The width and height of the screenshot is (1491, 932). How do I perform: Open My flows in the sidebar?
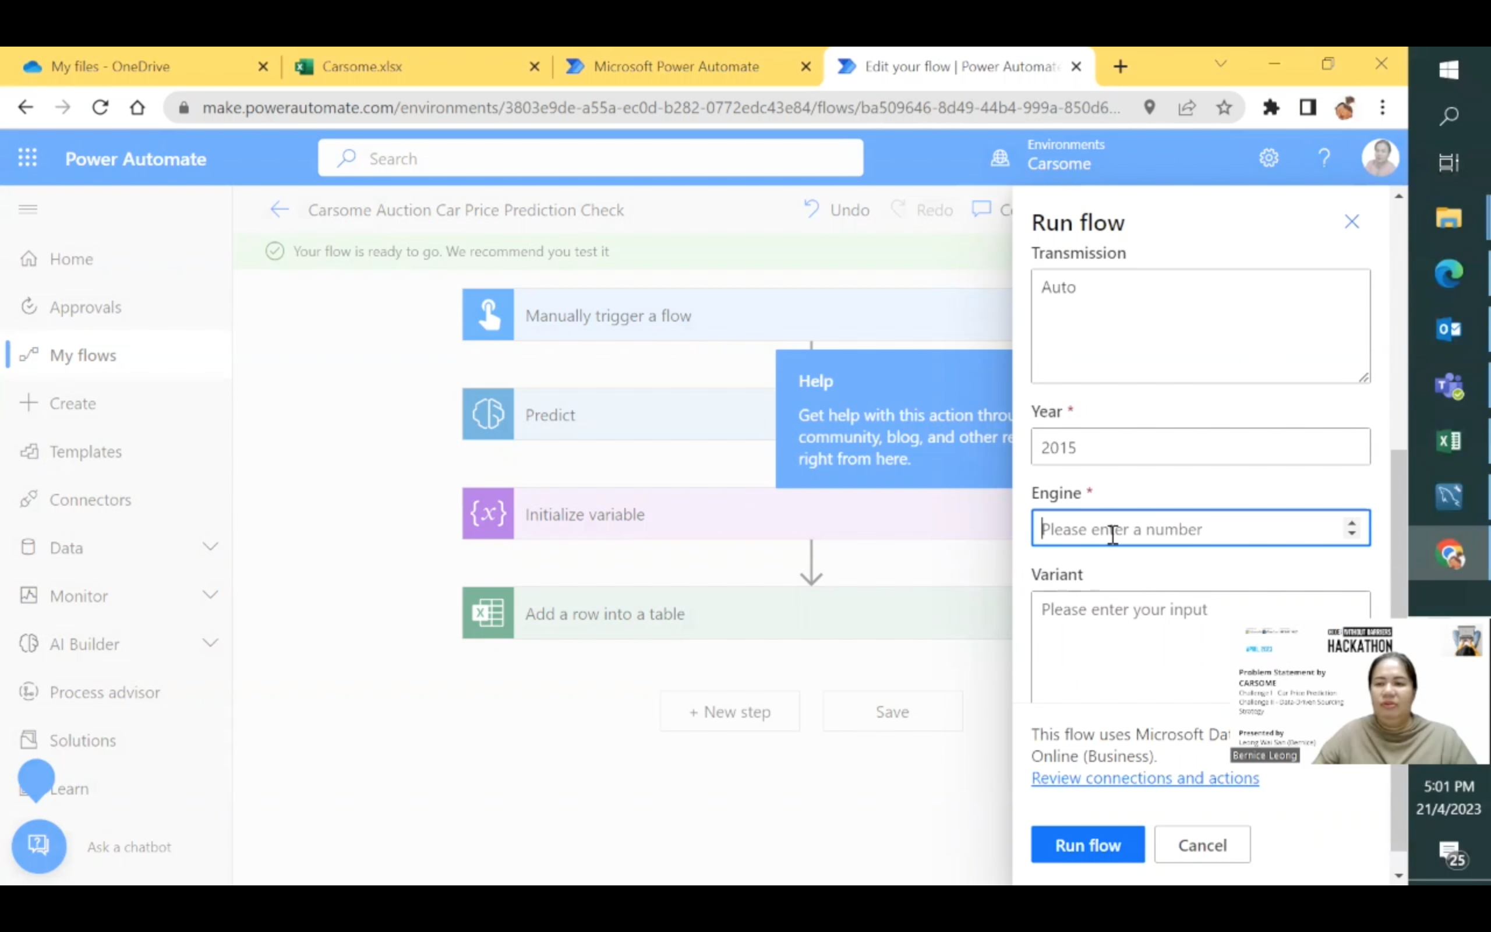click(x=83, y=355)
